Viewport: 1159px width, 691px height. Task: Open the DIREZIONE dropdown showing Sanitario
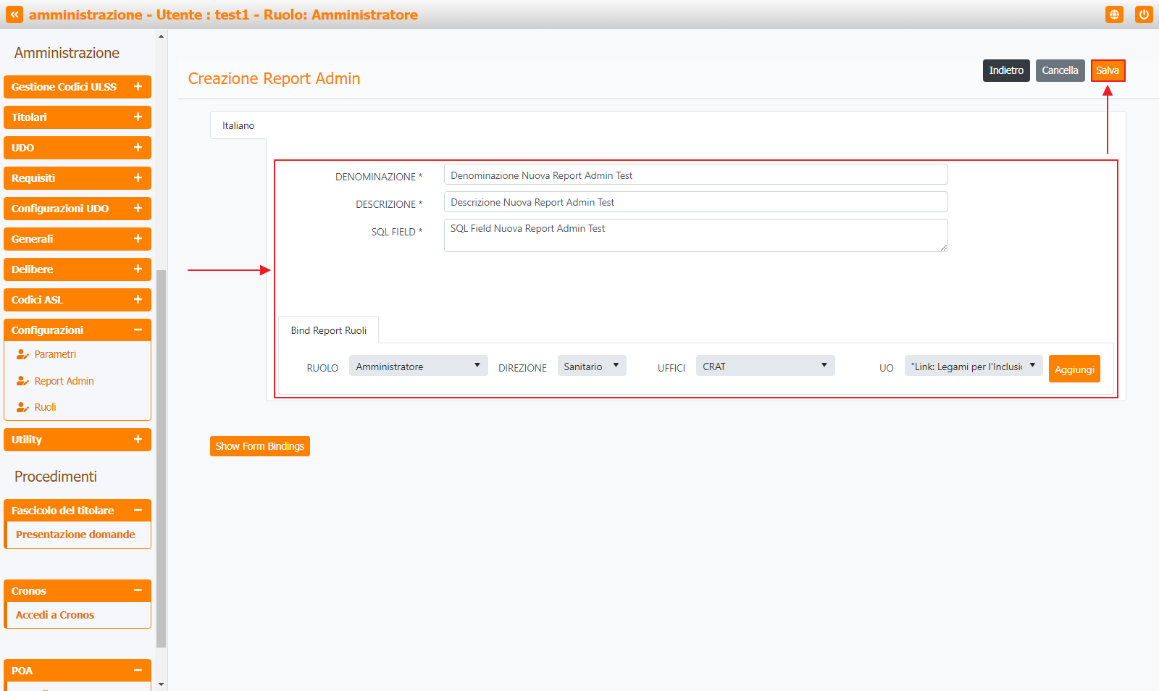591,366
